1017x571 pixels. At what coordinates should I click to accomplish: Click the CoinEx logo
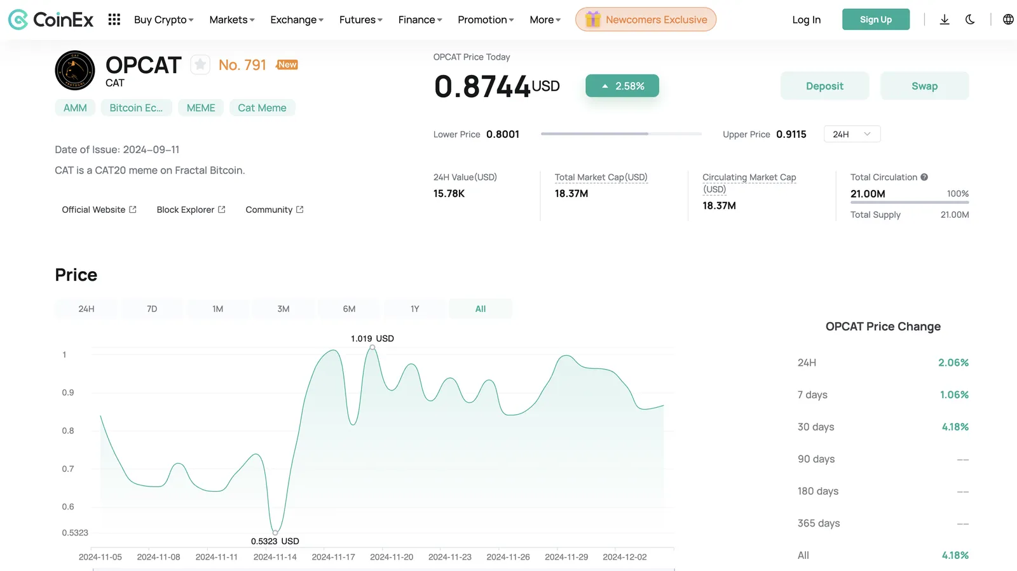coord(51,20)
